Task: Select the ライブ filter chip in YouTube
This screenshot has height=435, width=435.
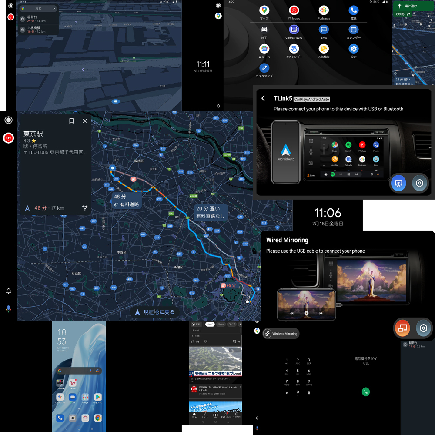Action: pos(232,324)
